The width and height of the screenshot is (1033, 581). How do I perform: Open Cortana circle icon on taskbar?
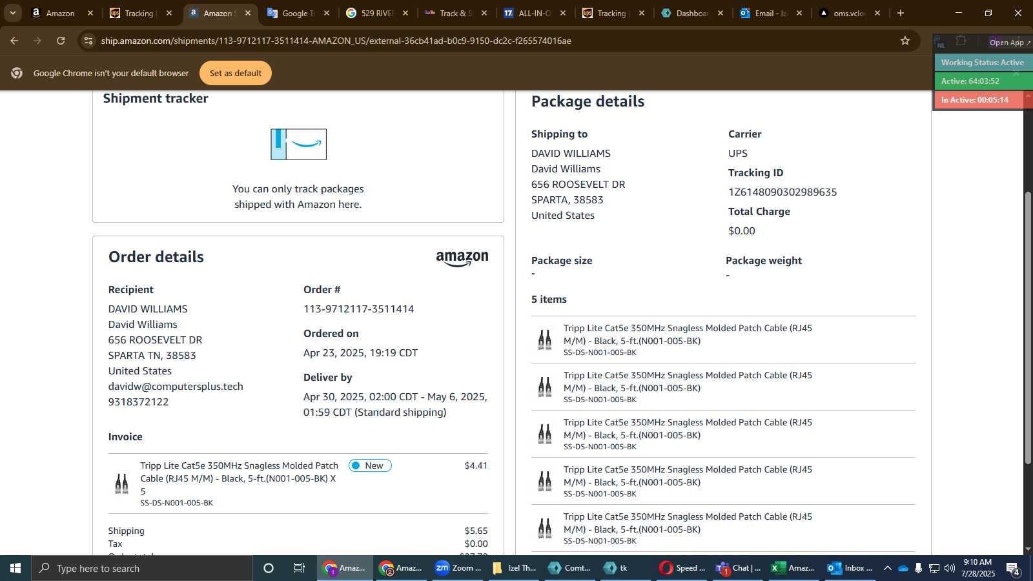269,568
